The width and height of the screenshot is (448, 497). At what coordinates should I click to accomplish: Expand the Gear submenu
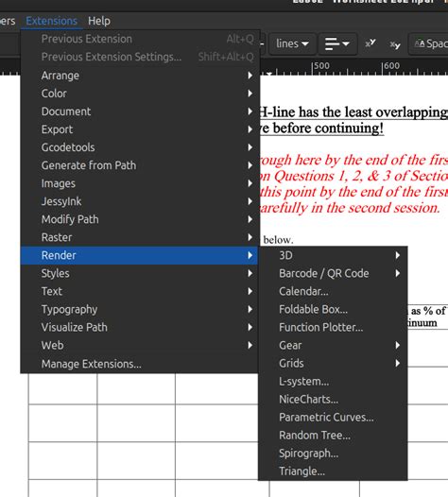[x=333, y=345]
